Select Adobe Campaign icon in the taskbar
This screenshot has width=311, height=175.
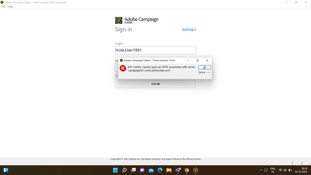pyautogui.click(x=196, y=170)
